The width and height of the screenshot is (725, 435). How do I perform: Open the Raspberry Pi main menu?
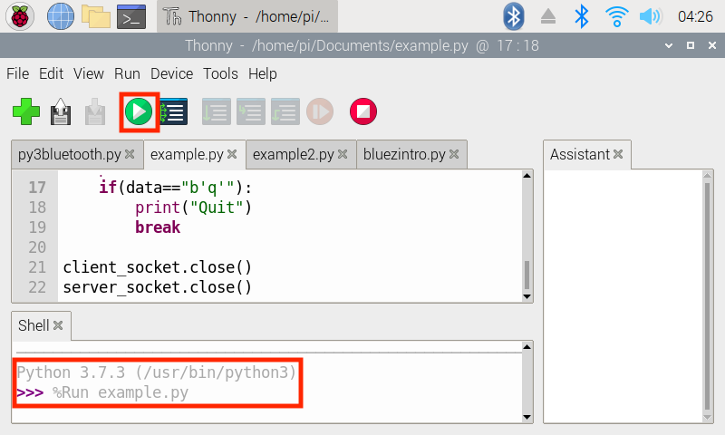click(20, 16)
